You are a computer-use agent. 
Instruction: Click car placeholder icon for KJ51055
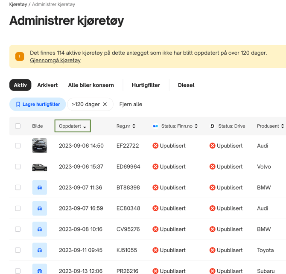(x=40, y=250)
